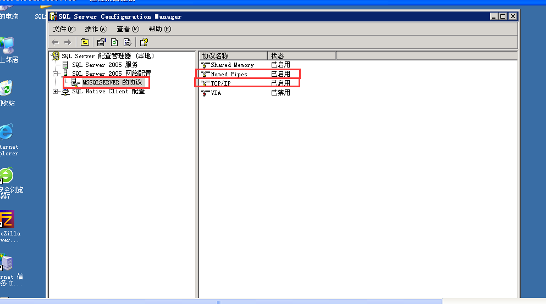
Task: Select SQL Native Client 配置 tree item
Action: [x=108, y=92]
